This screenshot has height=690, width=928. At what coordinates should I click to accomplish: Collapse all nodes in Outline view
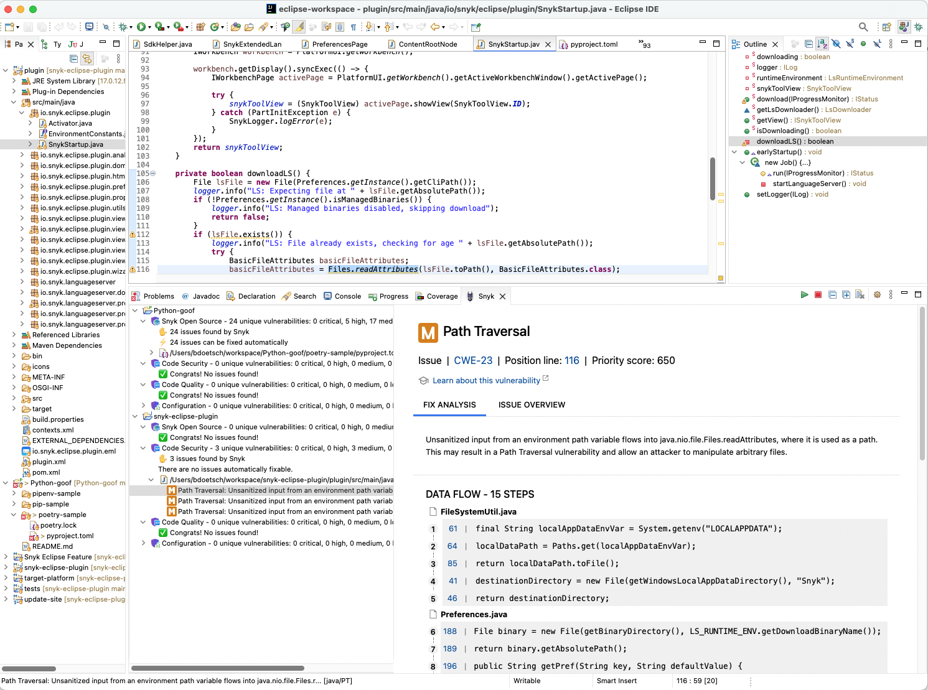808,44
